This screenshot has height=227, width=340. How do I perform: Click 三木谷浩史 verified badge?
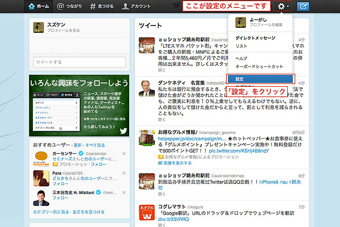click(98, 192)
